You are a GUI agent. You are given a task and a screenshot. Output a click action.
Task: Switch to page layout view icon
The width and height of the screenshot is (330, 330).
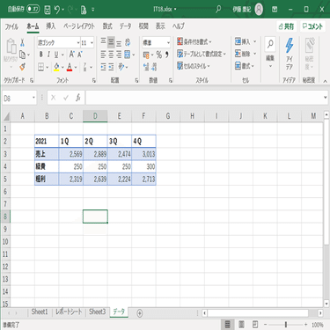point(241,325)
